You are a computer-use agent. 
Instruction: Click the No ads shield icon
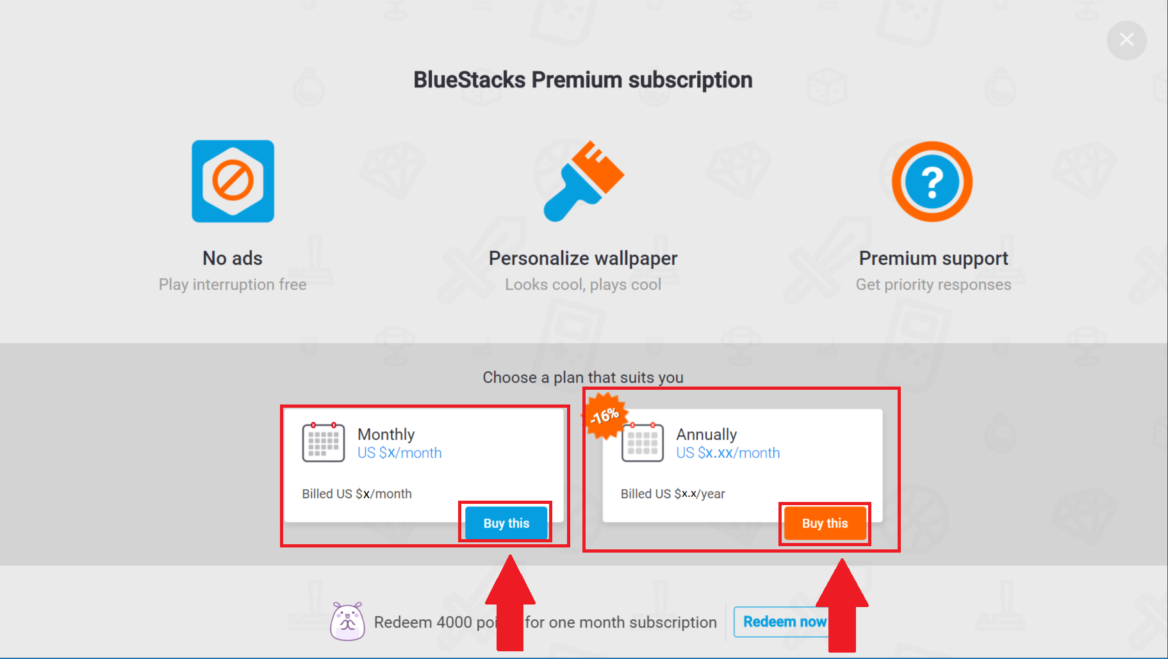[233, 181]
